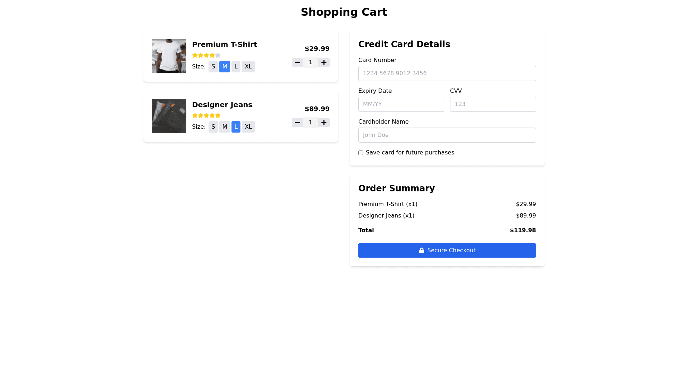This screenshot has width=688, height=387.
Task: Click the lock icon on Secure Checkout
Action: [422, 250]
